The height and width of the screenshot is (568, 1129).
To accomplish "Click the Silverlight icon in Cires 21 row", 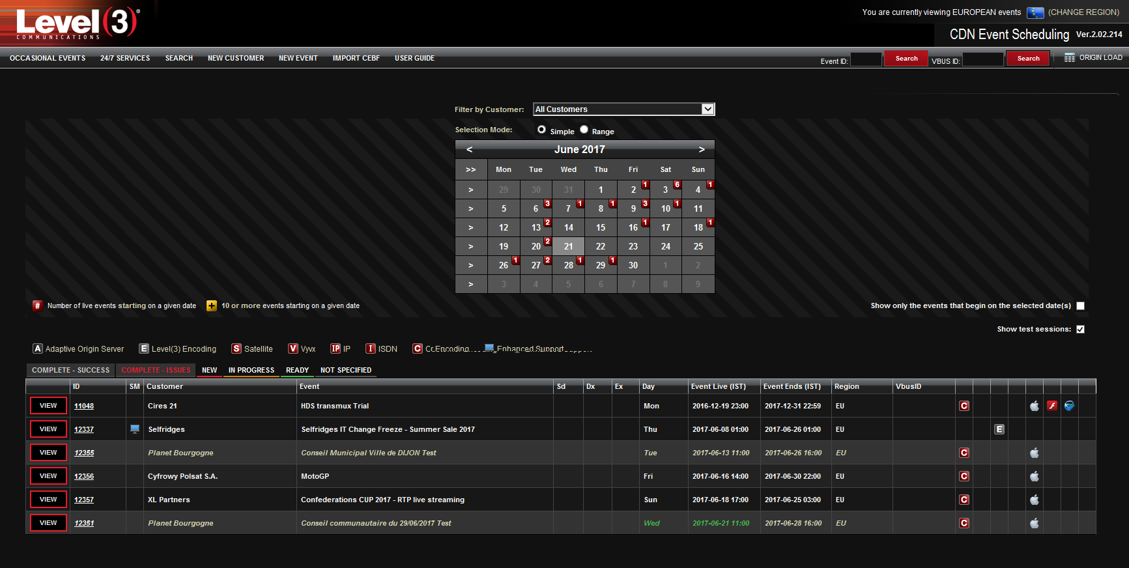I will (x=1069, y=406).
